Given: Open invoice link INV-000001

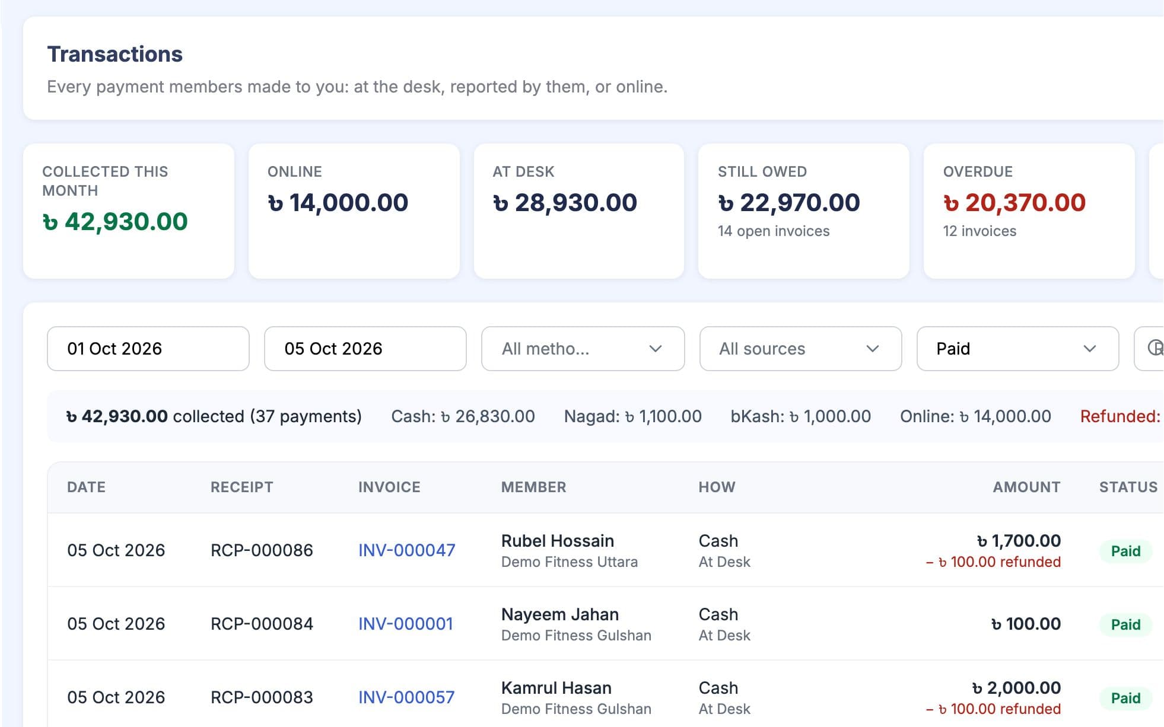Looking at the screenshot, I should pyautogui.click(x=406, y=624).
